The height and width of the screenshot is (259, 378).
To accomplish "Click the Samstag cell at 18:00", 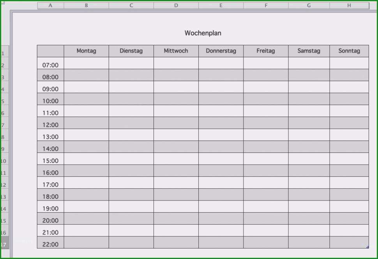I will [x=309, y=195].
